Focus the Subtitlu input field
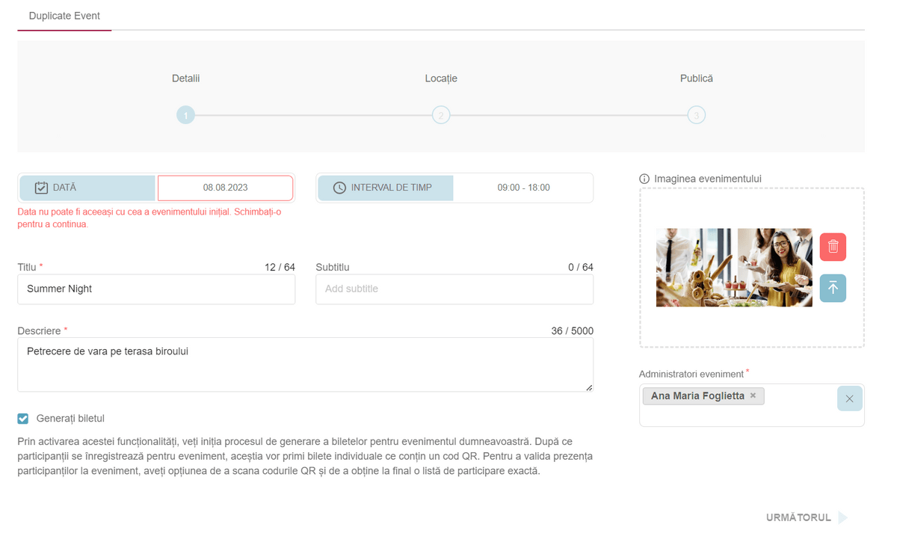Screen dimensions: 897x542 [454, 289]
